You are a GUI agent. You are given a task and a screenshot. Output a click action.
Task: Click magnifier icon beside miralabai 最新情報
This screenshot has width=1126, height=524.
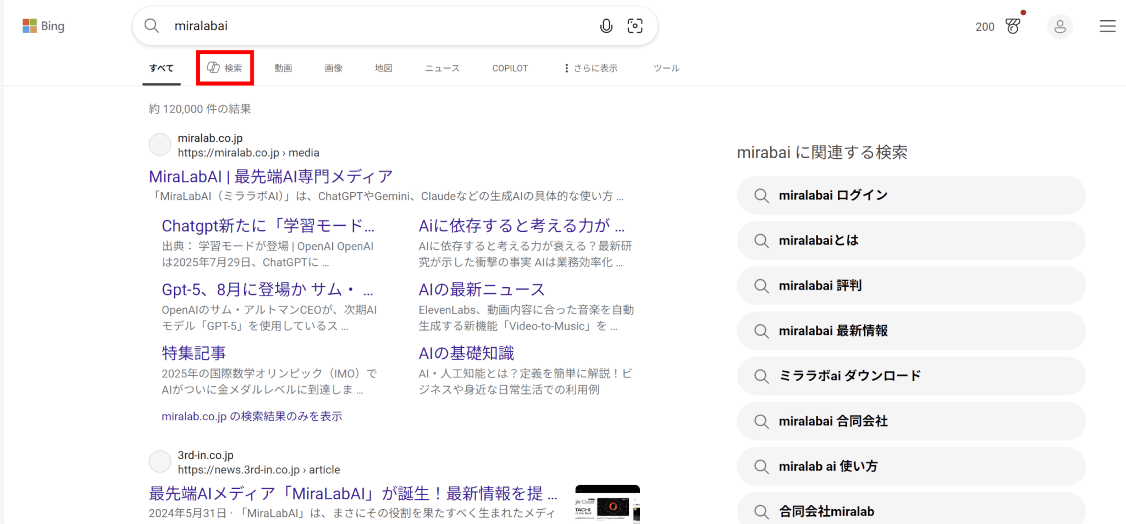click(x=761, y=331)
